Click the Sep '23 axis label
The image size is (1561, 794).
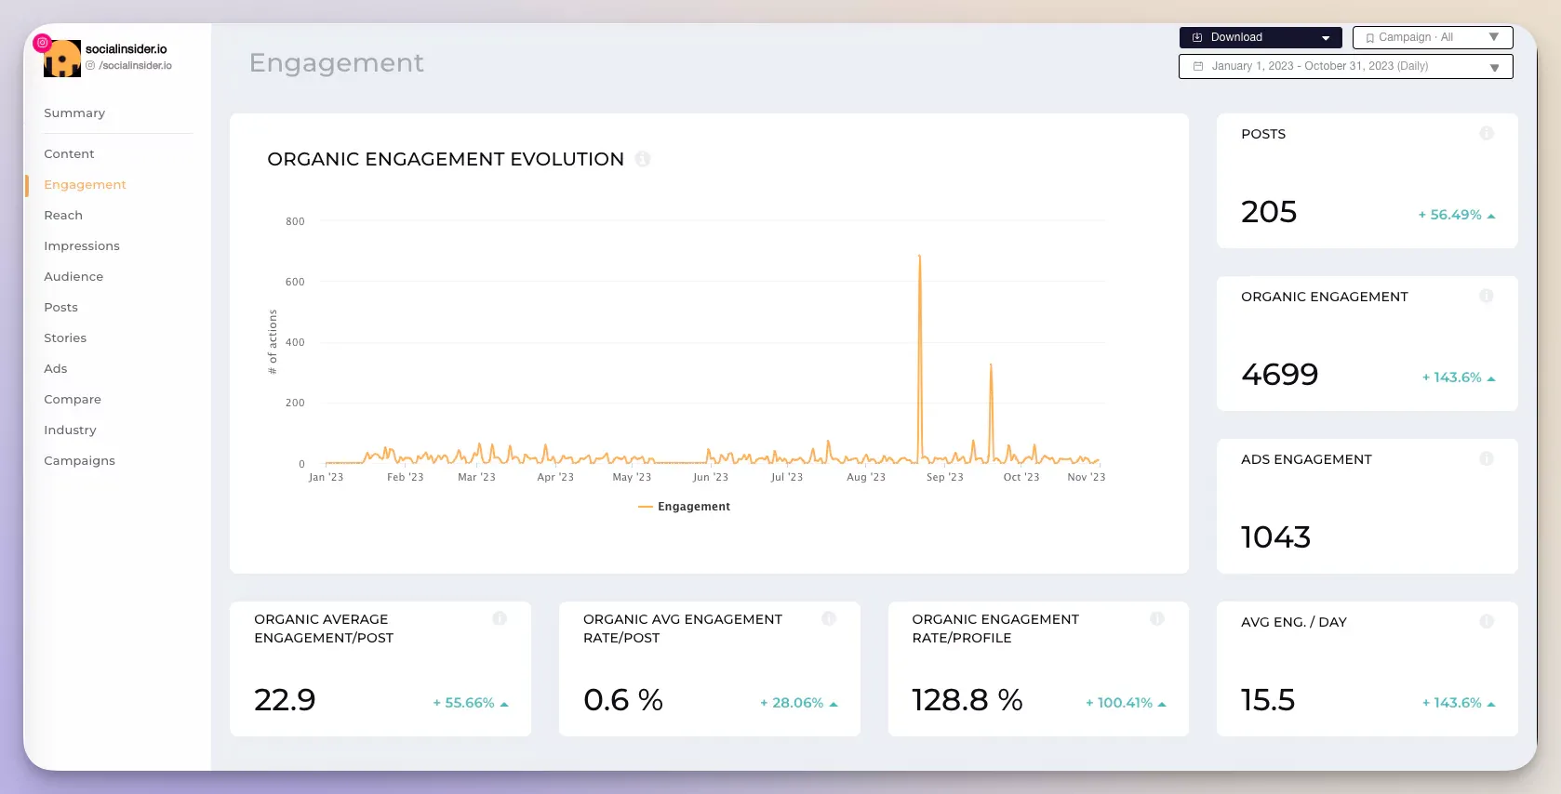tap(945, 477)
